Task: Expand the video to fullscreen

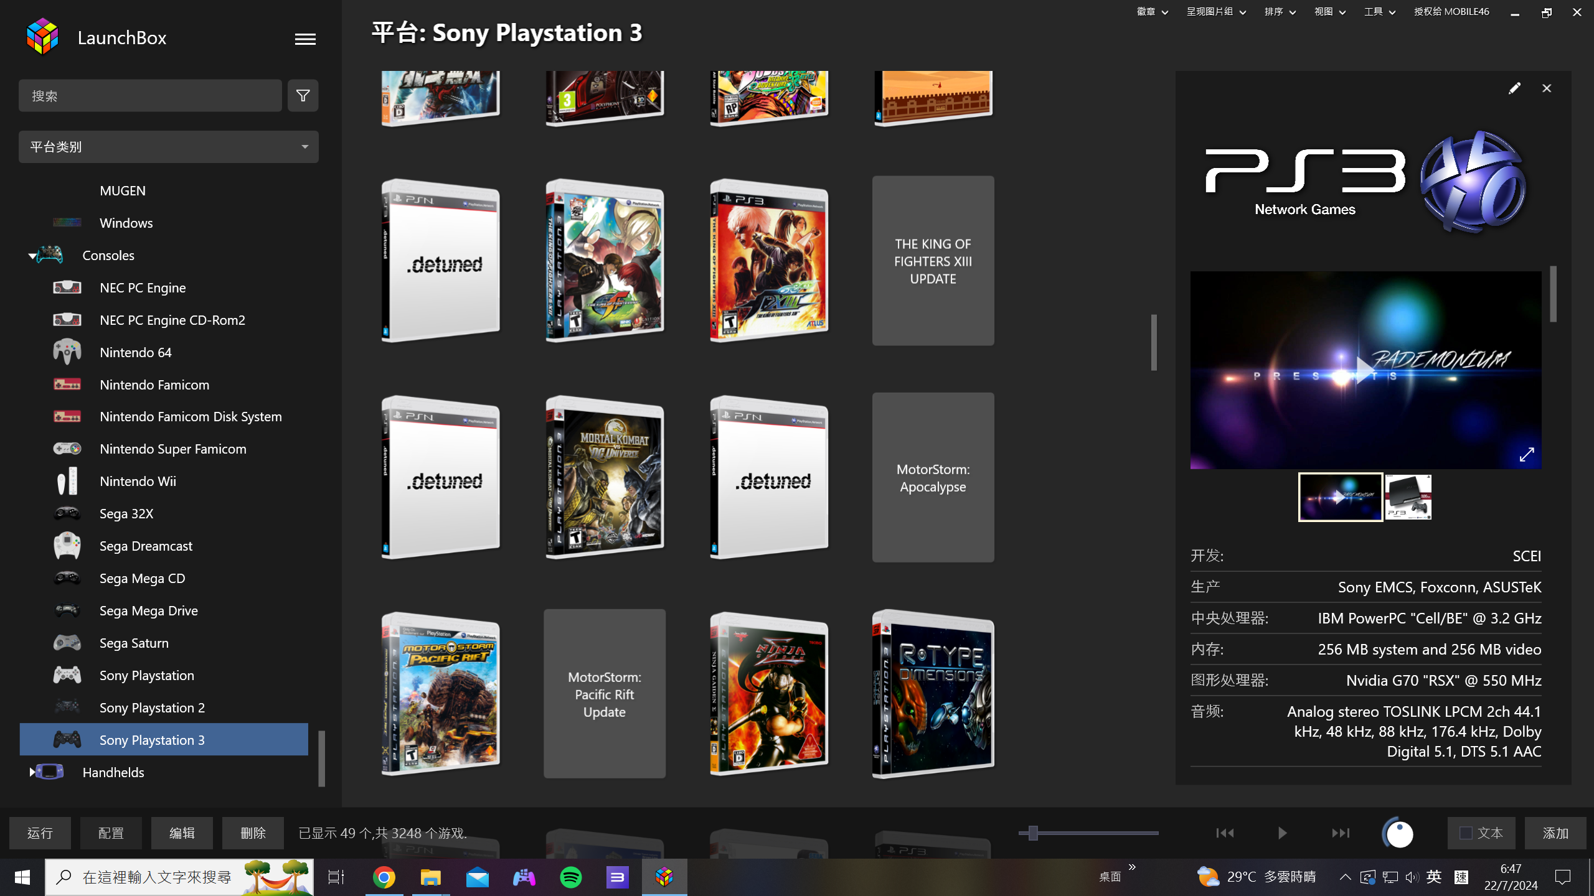Action: click(x=1526, y=454)
